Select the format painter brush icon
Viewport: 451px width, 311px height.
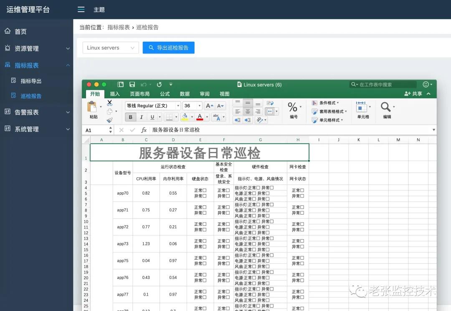point(111,121)
